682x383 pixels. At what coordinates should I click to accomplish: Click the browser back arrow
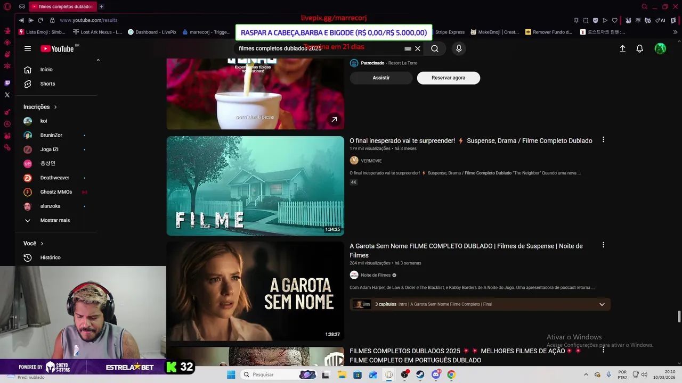pos(21,20)
